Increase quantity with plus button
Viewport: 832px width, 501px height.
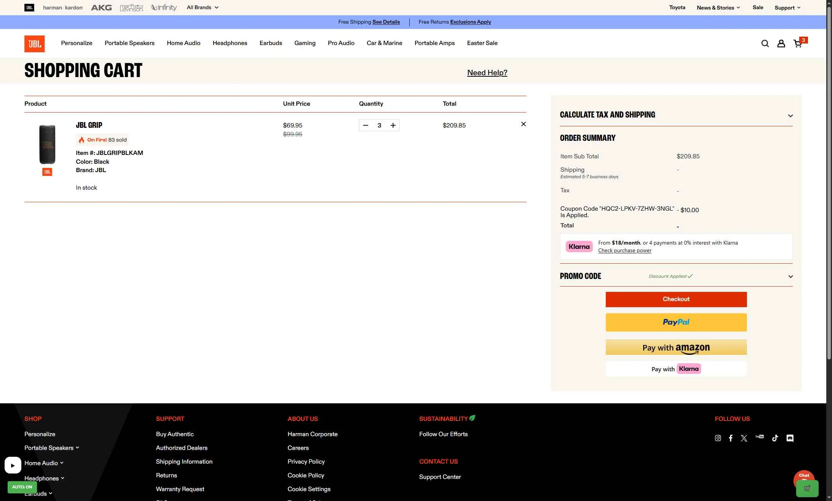click(x=393, y=125)
